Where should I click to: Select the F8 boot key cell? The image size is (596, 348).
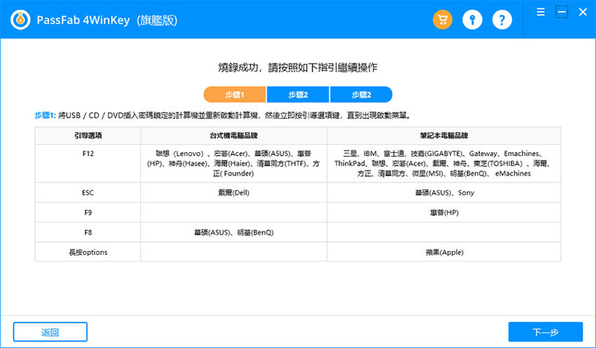point(88,232)
